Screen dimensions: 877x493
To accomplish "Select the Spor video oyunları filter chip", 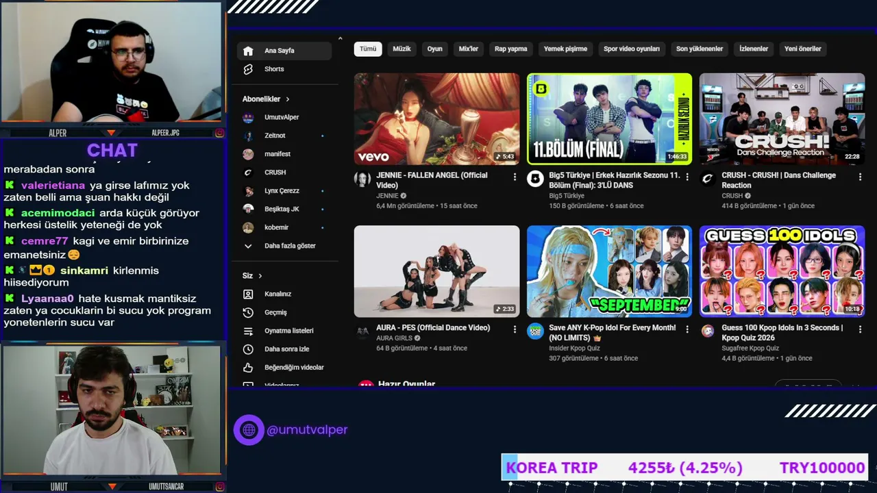I will coord(632,49).
